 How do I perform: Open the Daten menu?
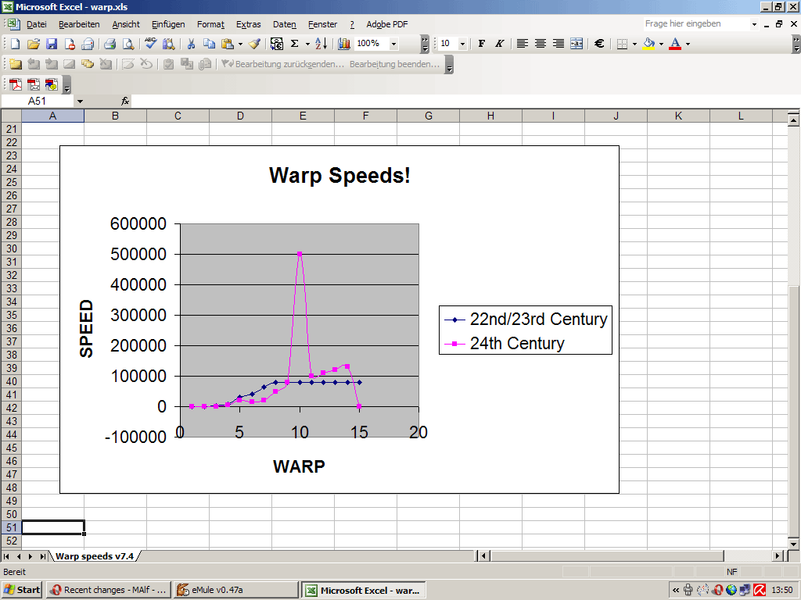[x=285, y=24]
